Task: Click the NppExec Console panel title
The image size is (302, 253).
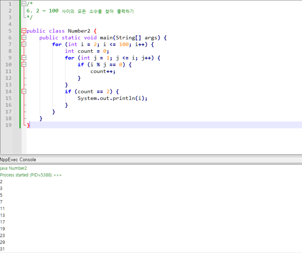Action: [x=18, y=160]
